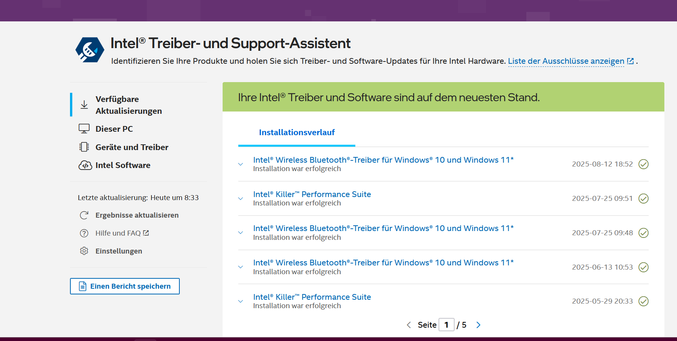Expand the 2025-05-29 Killer Performance Suite entry
677x341 pixels.
click(241, 301)
